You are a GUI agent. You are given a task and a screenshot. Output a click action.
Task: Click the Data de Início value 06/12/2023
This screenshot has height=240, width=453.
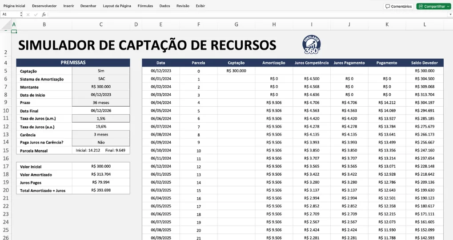(x=101, y=95)
